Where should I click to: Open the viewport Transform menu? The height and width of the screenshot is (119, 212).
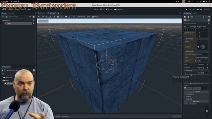click(81, 17)
